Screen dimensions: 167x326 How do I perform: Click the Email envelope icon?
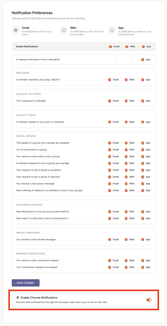16,30
